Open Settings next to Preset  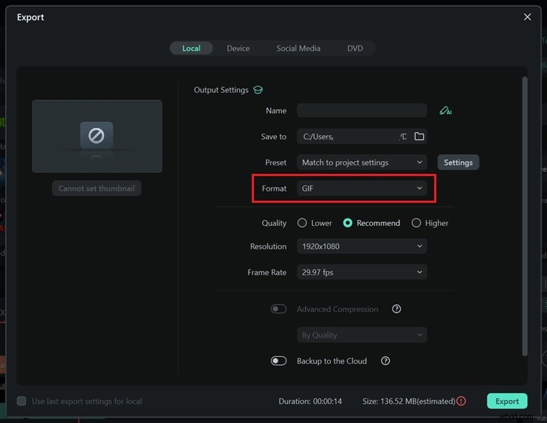tap(458, 162)
